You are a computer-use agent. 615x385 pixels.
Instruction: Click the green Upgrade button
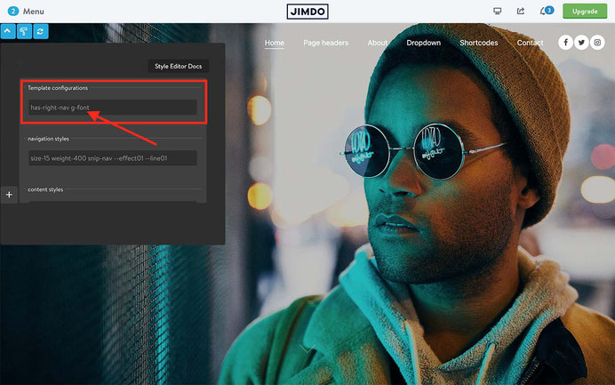[585, 11]
